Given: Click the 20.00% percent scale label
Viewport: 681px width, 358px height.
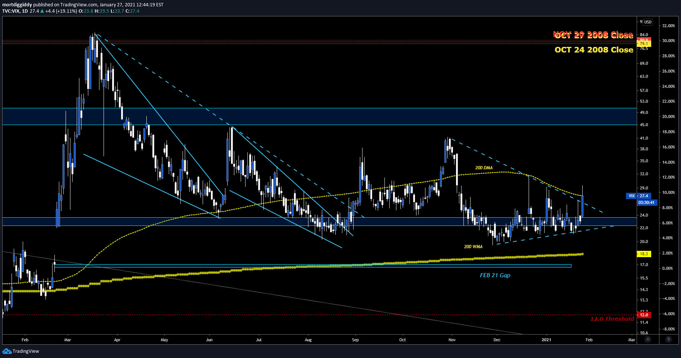Looking at the screenshot, I should click(668, 116).
